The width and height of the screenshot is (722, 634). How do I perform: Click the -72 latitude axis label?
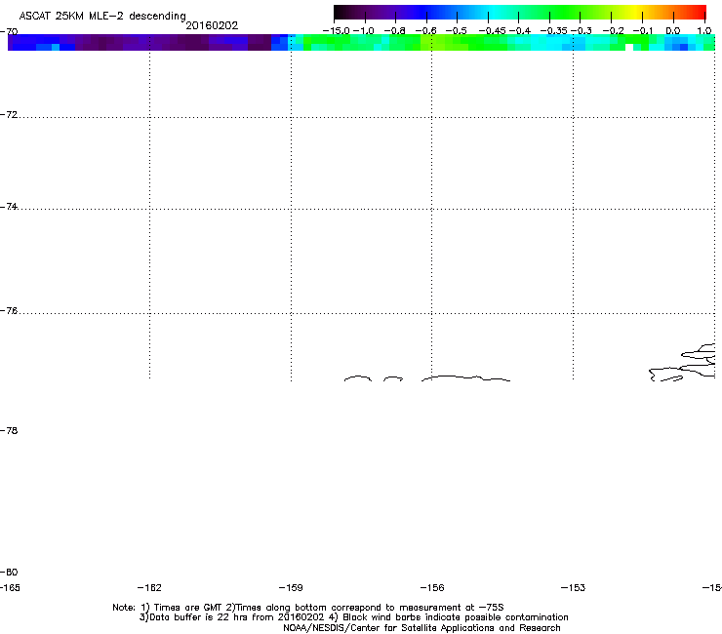(x=9, y=114)
